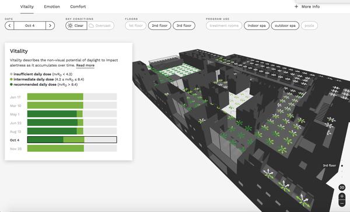
Task: Zoom out with the minus button
Action: tap(342, 203)
